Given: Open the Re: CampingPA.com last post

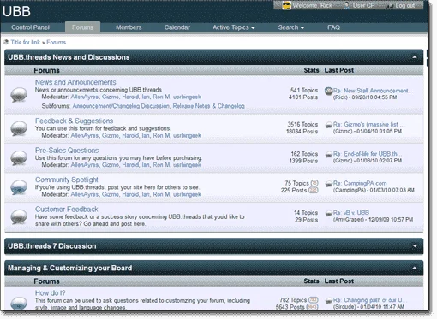Looking at the screenshot, I should click(x=360, y=183).
